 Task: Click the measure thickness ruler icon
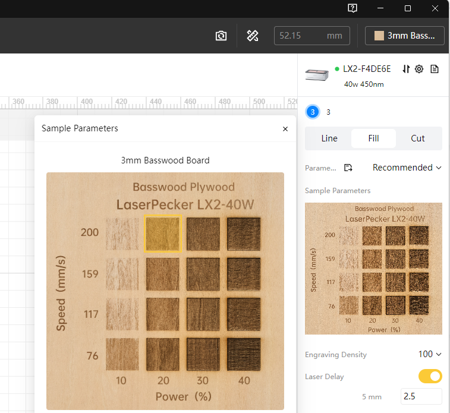pyautogui.click(x=253, y=36)
